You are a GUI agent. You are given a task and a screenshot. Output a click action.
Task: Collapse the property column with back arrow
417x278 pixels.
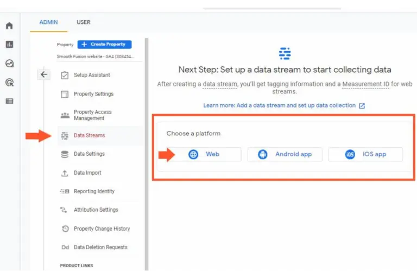pyautogui.click(x=44, y=75)
